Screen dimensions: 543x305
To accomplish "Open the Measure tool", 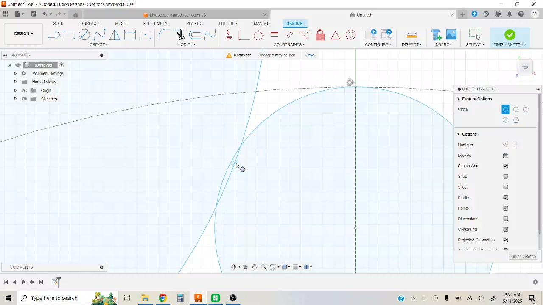I will point(411,35).
